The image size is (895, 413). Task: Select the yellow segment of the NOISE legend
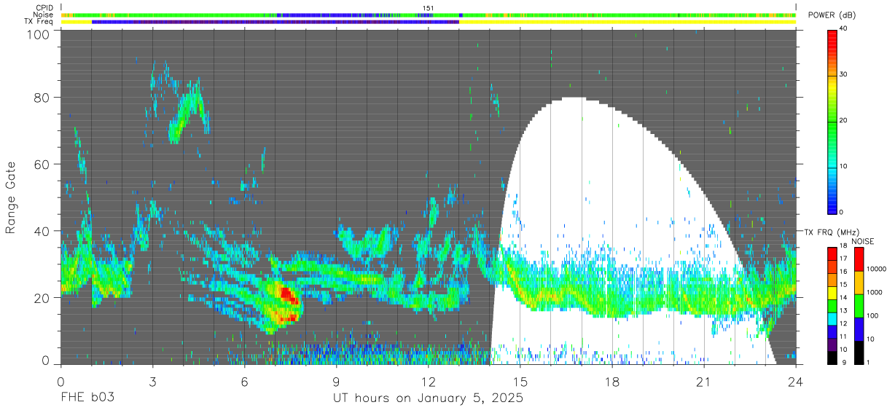pos(859,282)
